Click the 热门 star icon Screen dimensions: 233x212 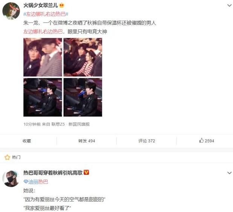pos(7,157)
